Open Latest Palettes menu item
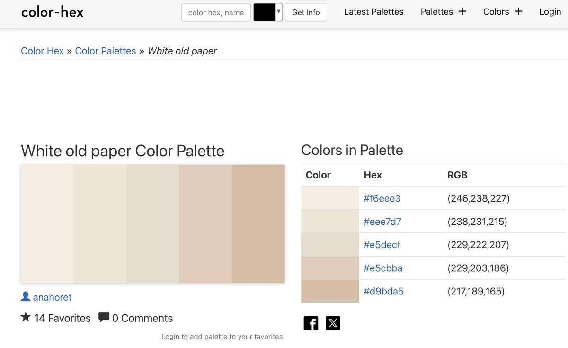Screen dimensions: 568x348 click(x=373, y=12)
